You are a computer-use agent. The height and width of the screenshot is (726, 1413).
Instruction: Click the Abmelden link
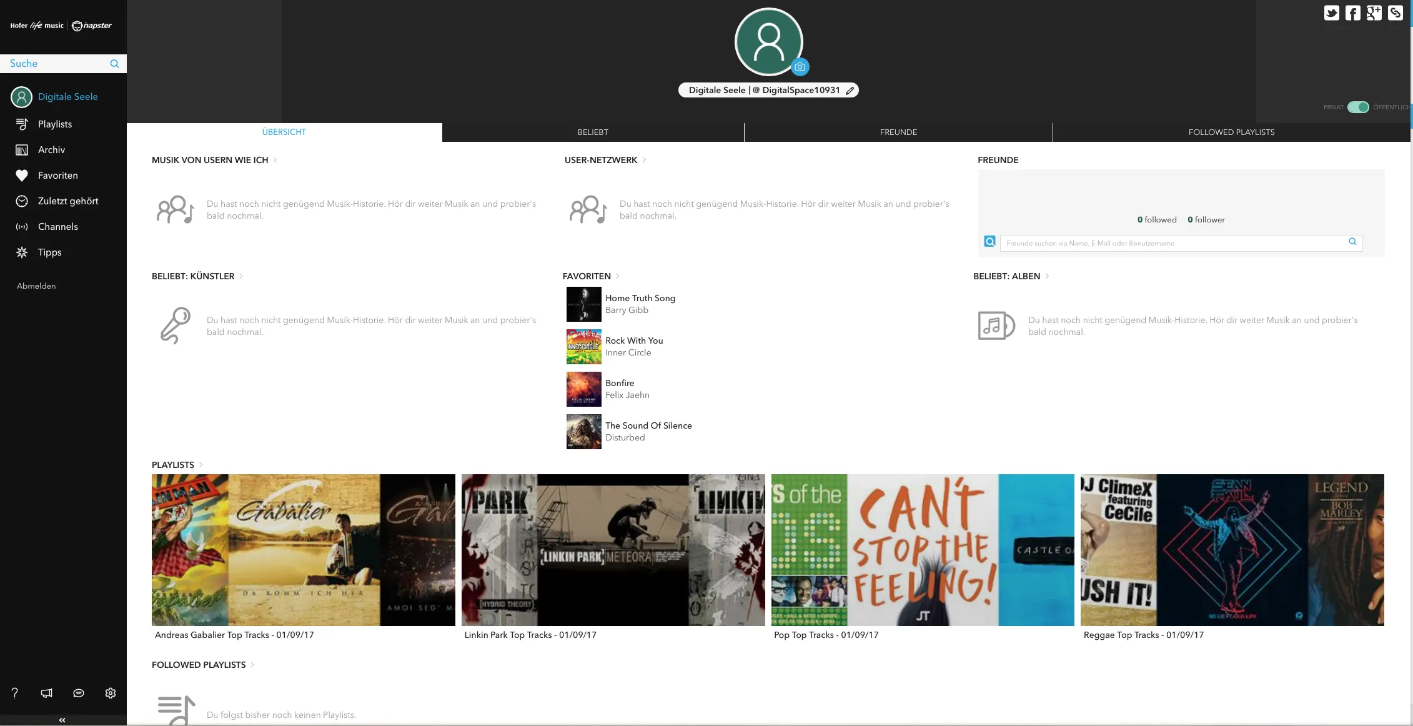pos(36,286)
